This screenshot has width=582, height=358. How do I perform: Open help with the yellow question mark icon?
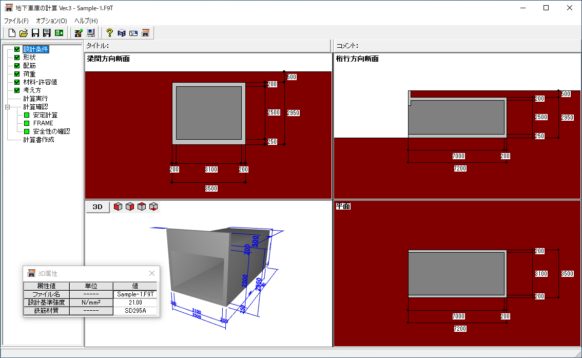click(109, 33)
